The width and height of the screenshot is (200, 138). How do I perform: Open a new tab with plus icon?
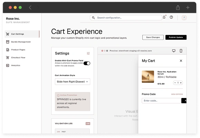point(188,8)
